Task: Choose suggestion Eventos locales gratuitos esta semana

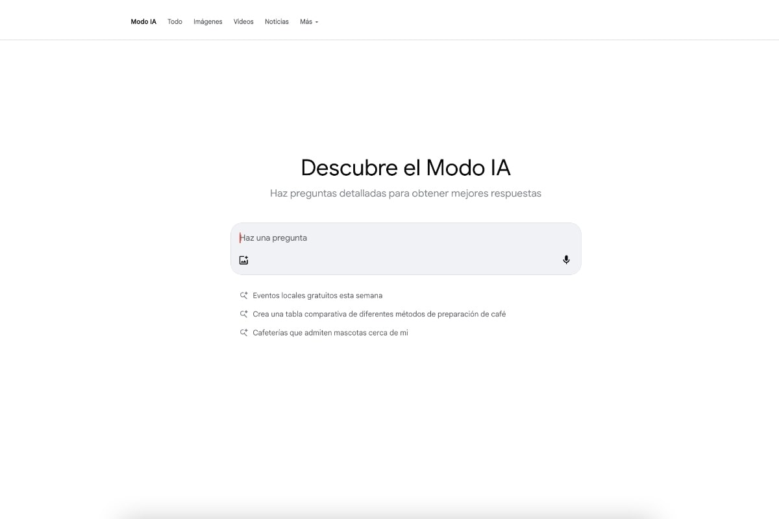Action: pos(317,295)
